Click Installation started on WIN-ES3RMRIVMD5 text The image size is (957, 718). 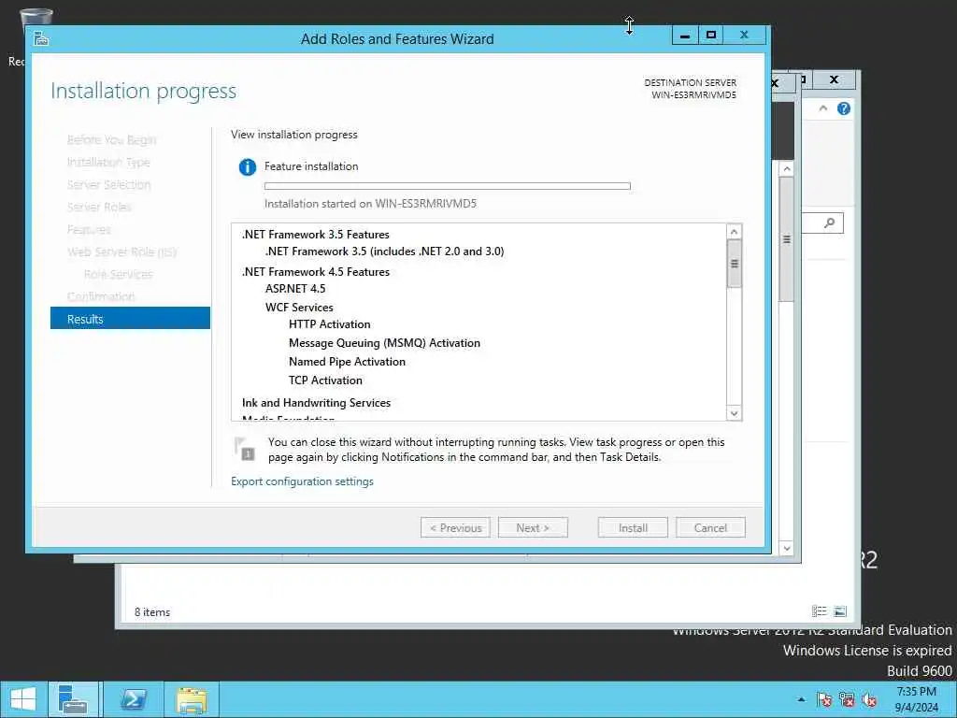tap(370, 204)
